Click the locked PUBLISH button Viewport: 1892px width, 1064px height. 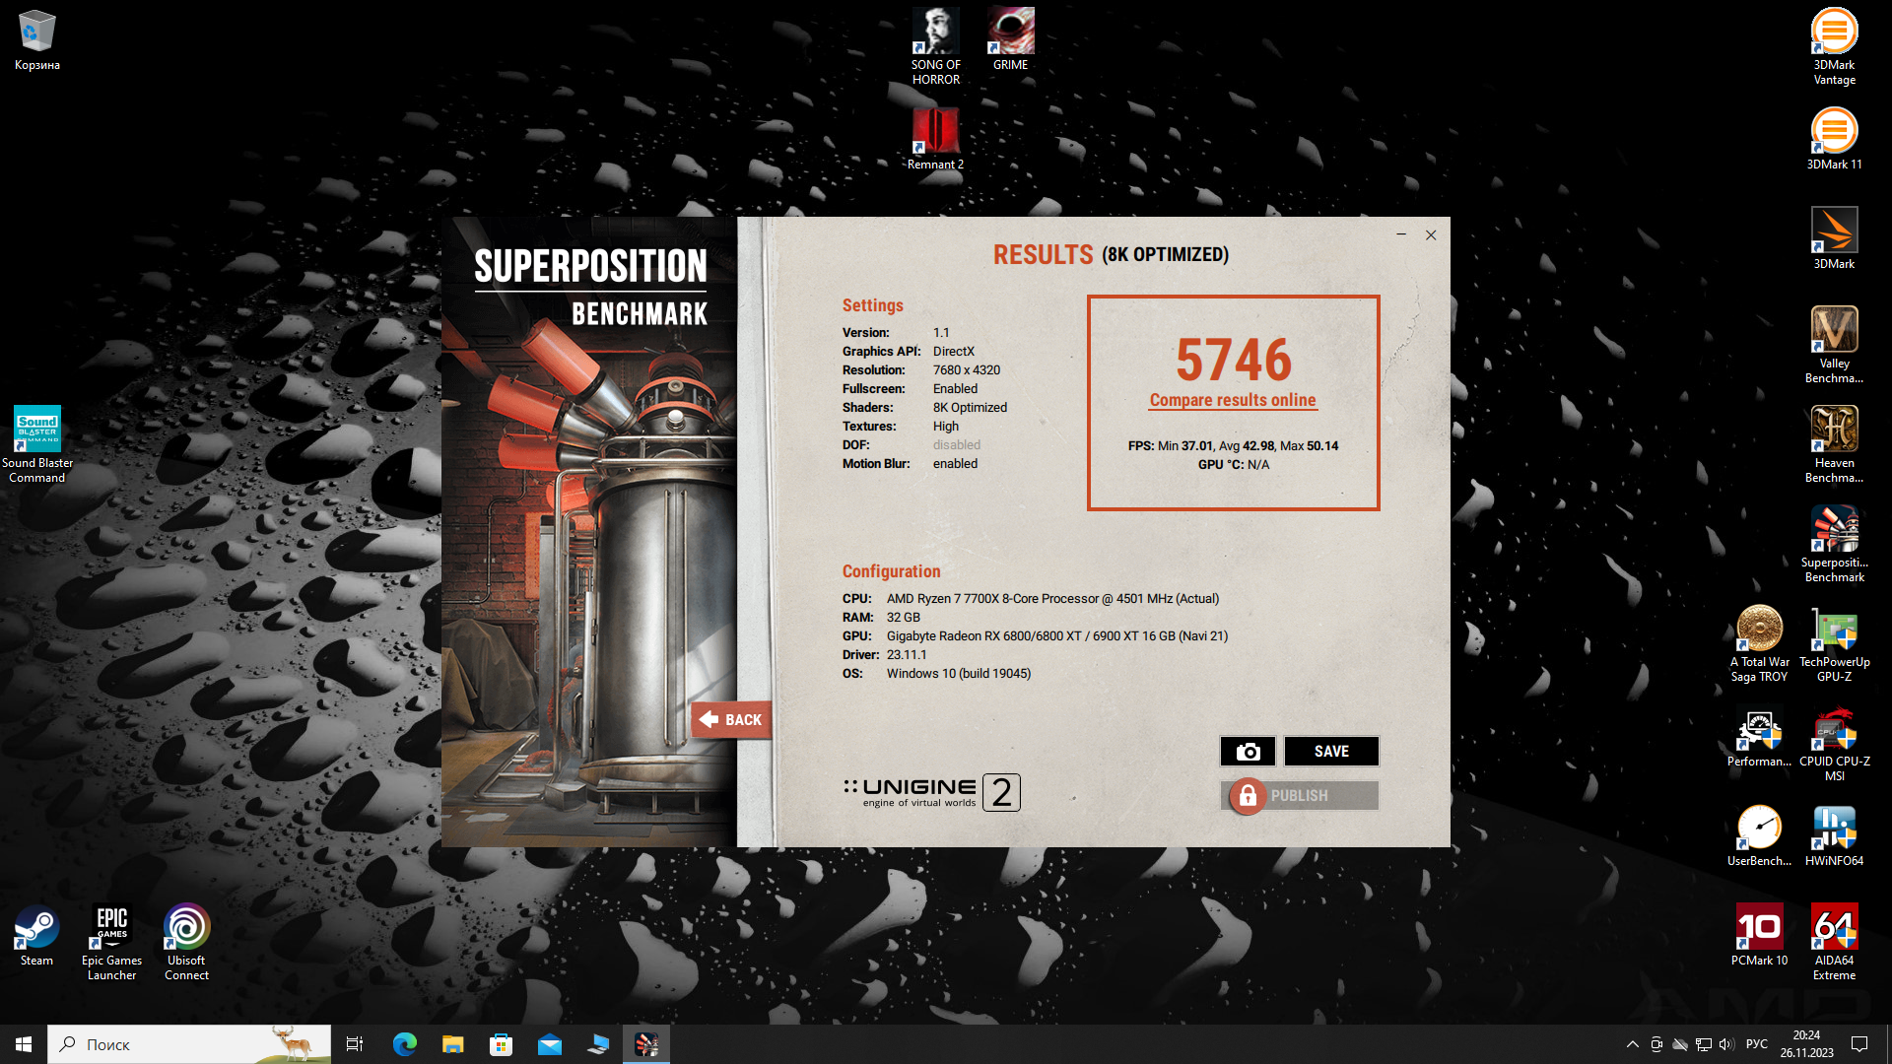point(1299,796)
